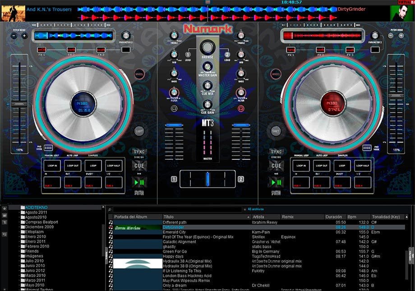This screenshot has width=415, height=291.
Task: Click the Master Gain knob
Action: (207, 67)
